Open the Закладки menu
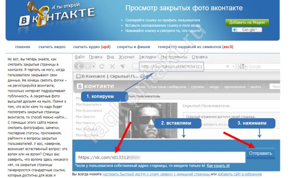The image size is (293, 178). (x=147, y=57)
